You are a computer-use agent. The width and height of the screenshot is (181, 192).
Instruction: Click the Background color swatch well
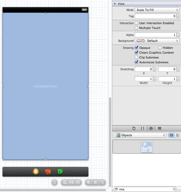[x=141, y=41]
